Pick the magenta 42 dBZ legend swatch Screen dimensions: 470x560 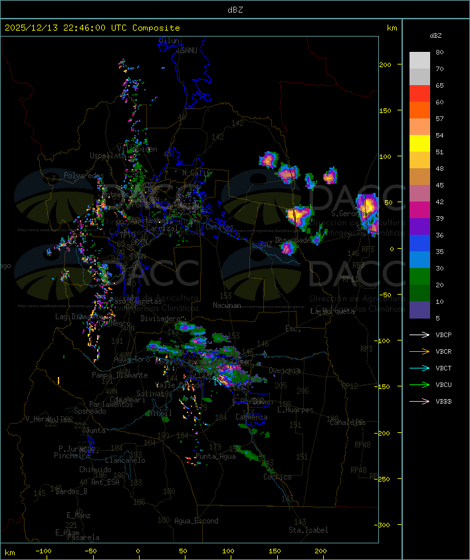pos(419,210)
